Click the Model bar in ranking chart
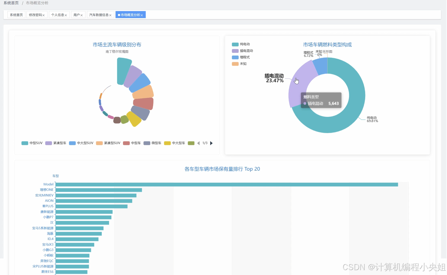Viewport: 447px width, 275px height. coord(227,184)
